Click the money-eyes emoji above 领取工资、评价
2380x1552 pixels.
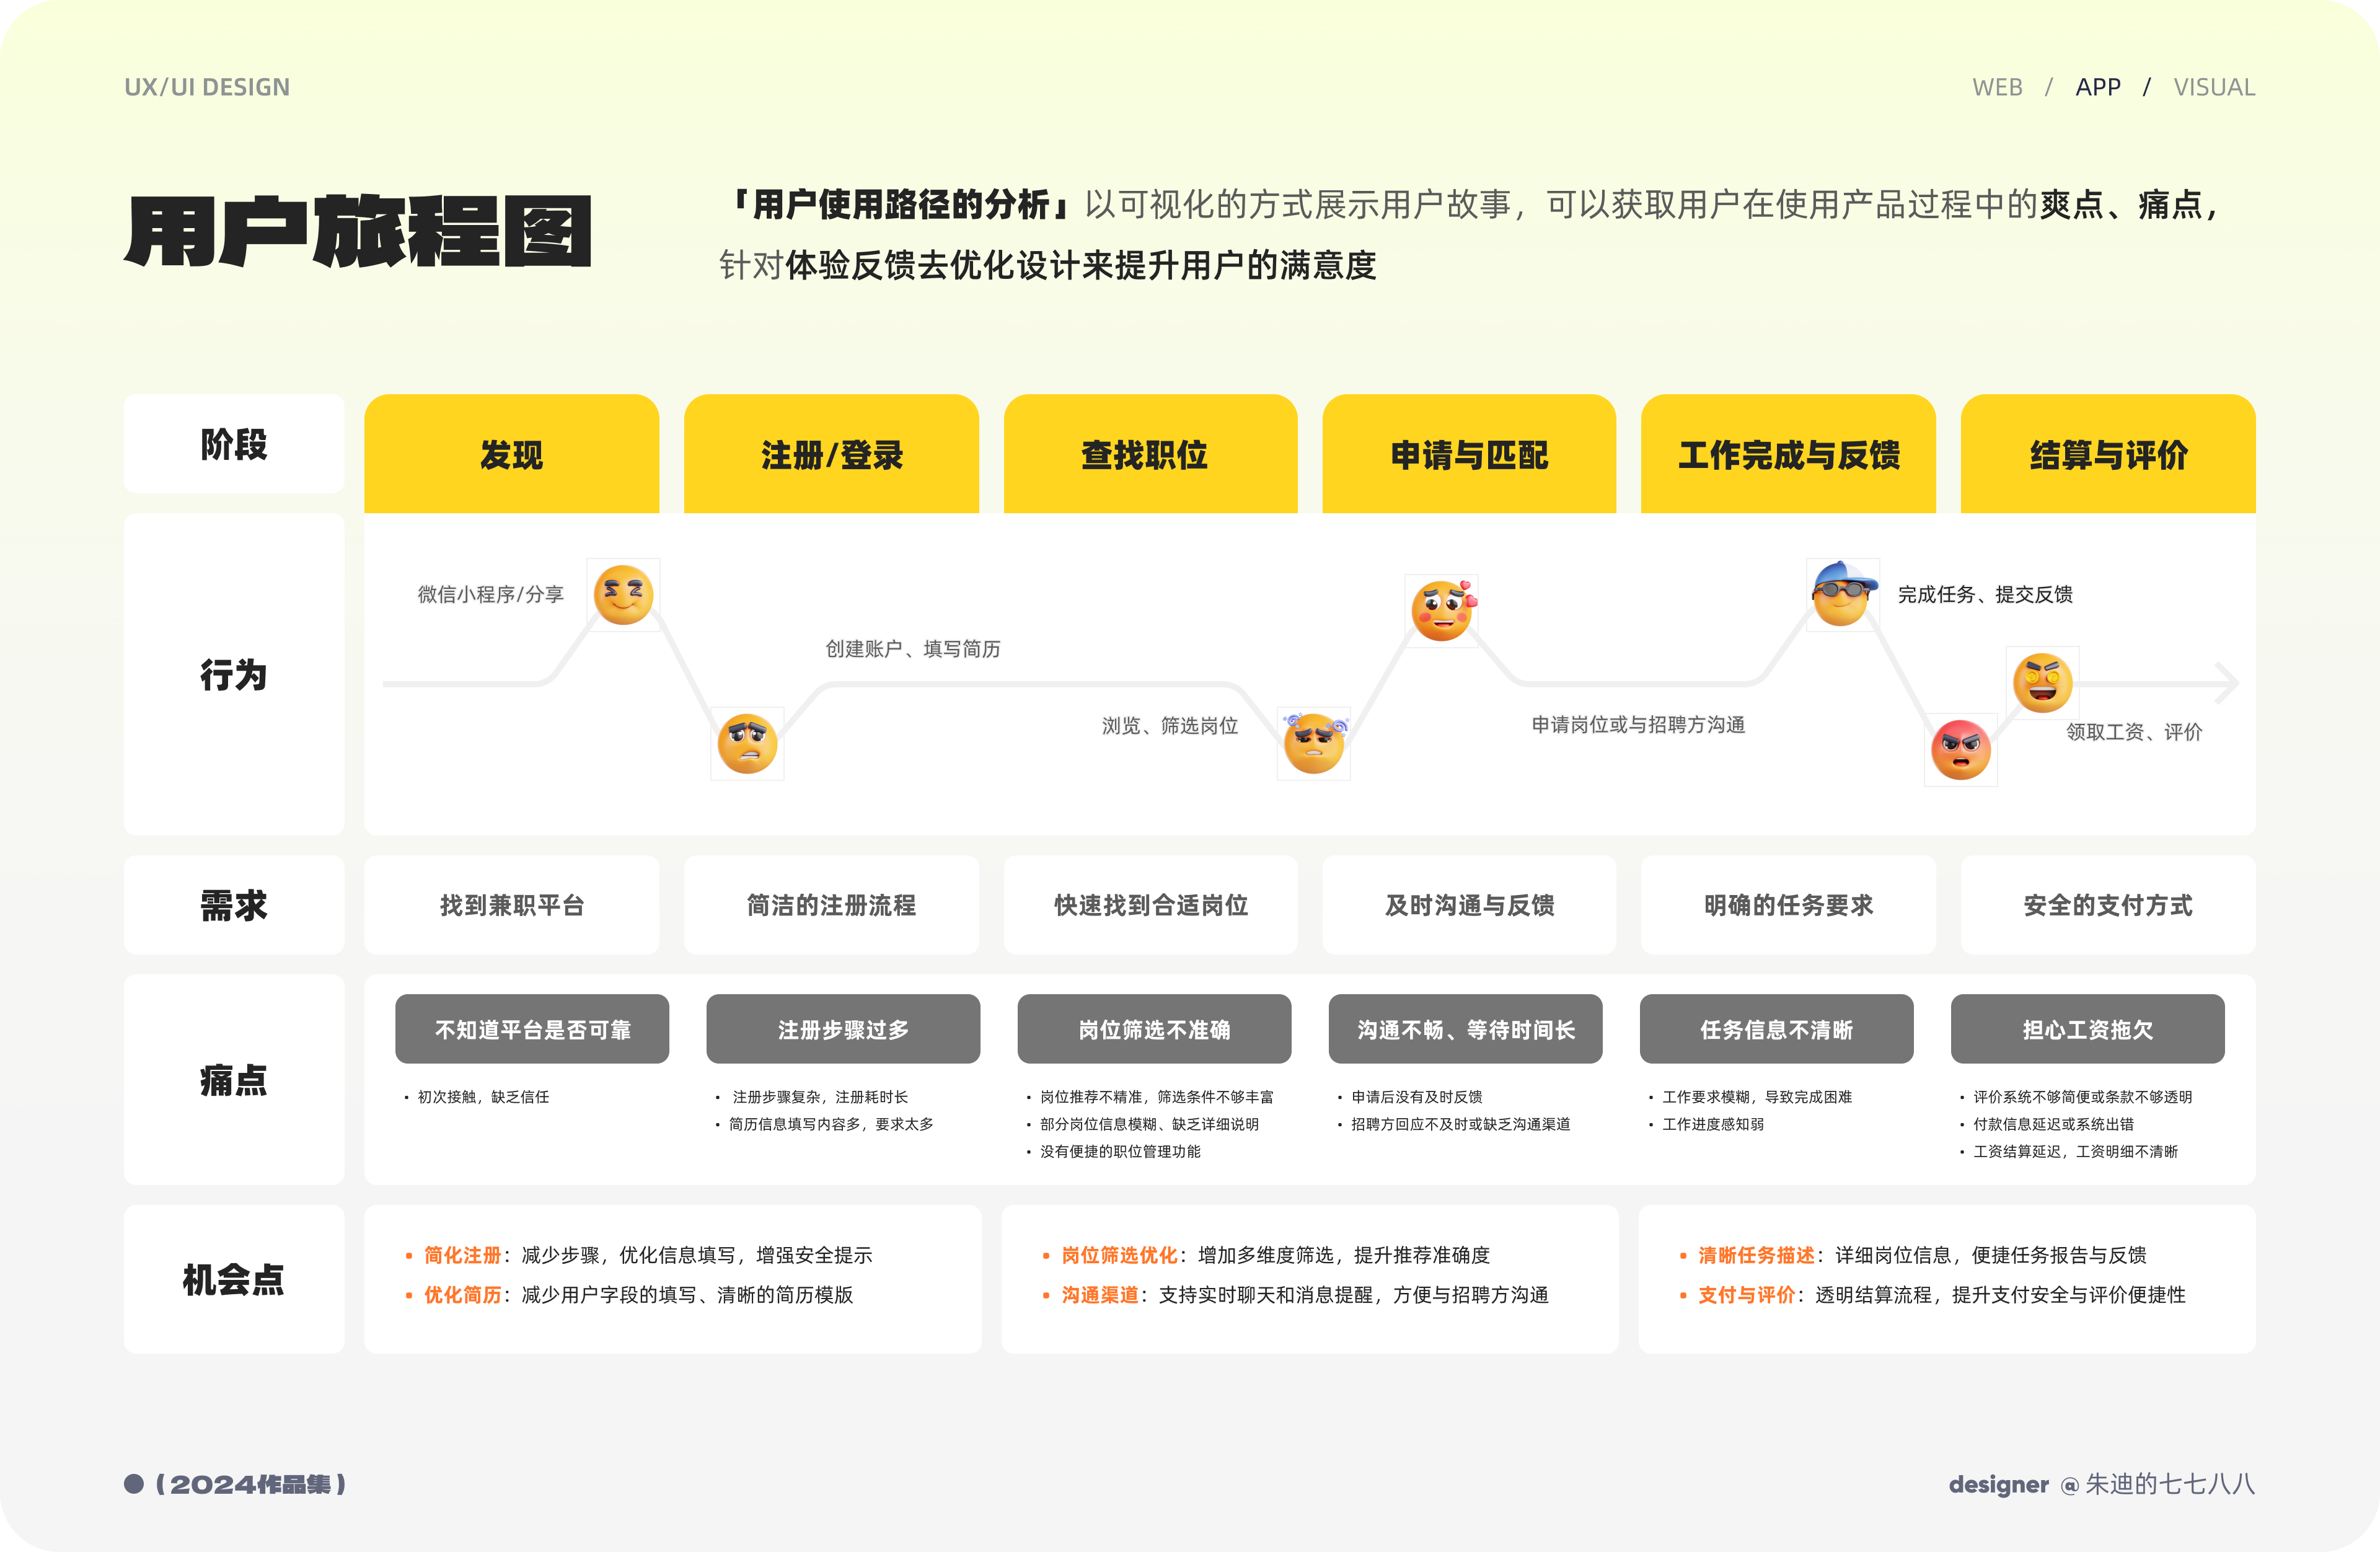pyautogui.click(x=2042, y=683)
